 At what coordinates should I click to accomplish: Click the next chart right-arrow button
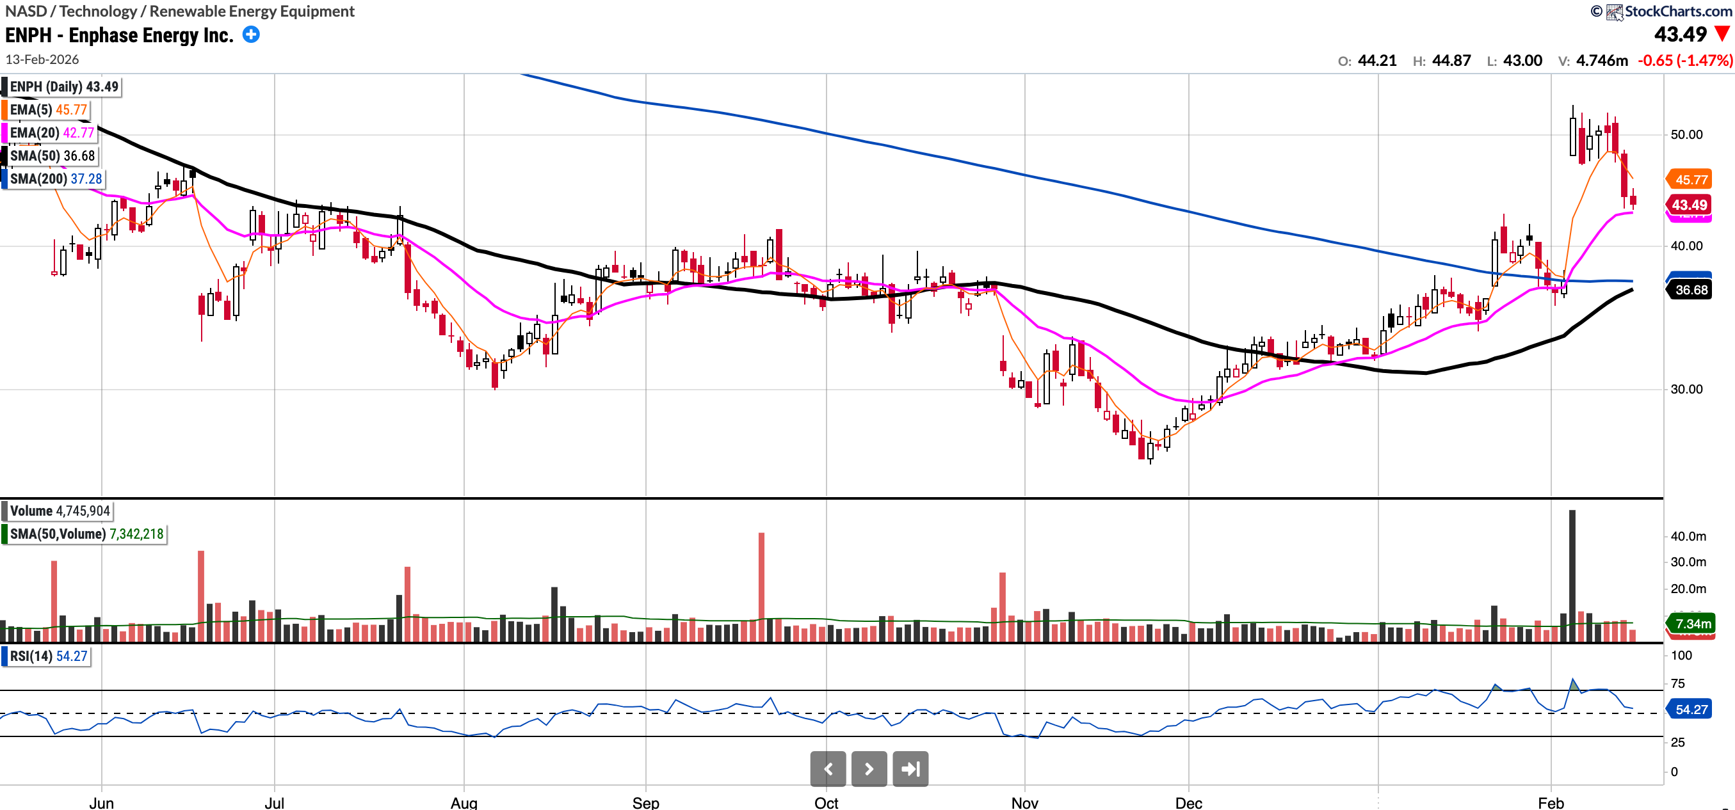(x=869, y=769)
